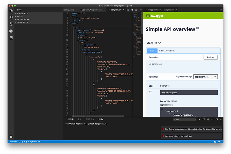Open the Explorer view in activity bar
Viewport: 231px width, 154px height.
[11, 11]
